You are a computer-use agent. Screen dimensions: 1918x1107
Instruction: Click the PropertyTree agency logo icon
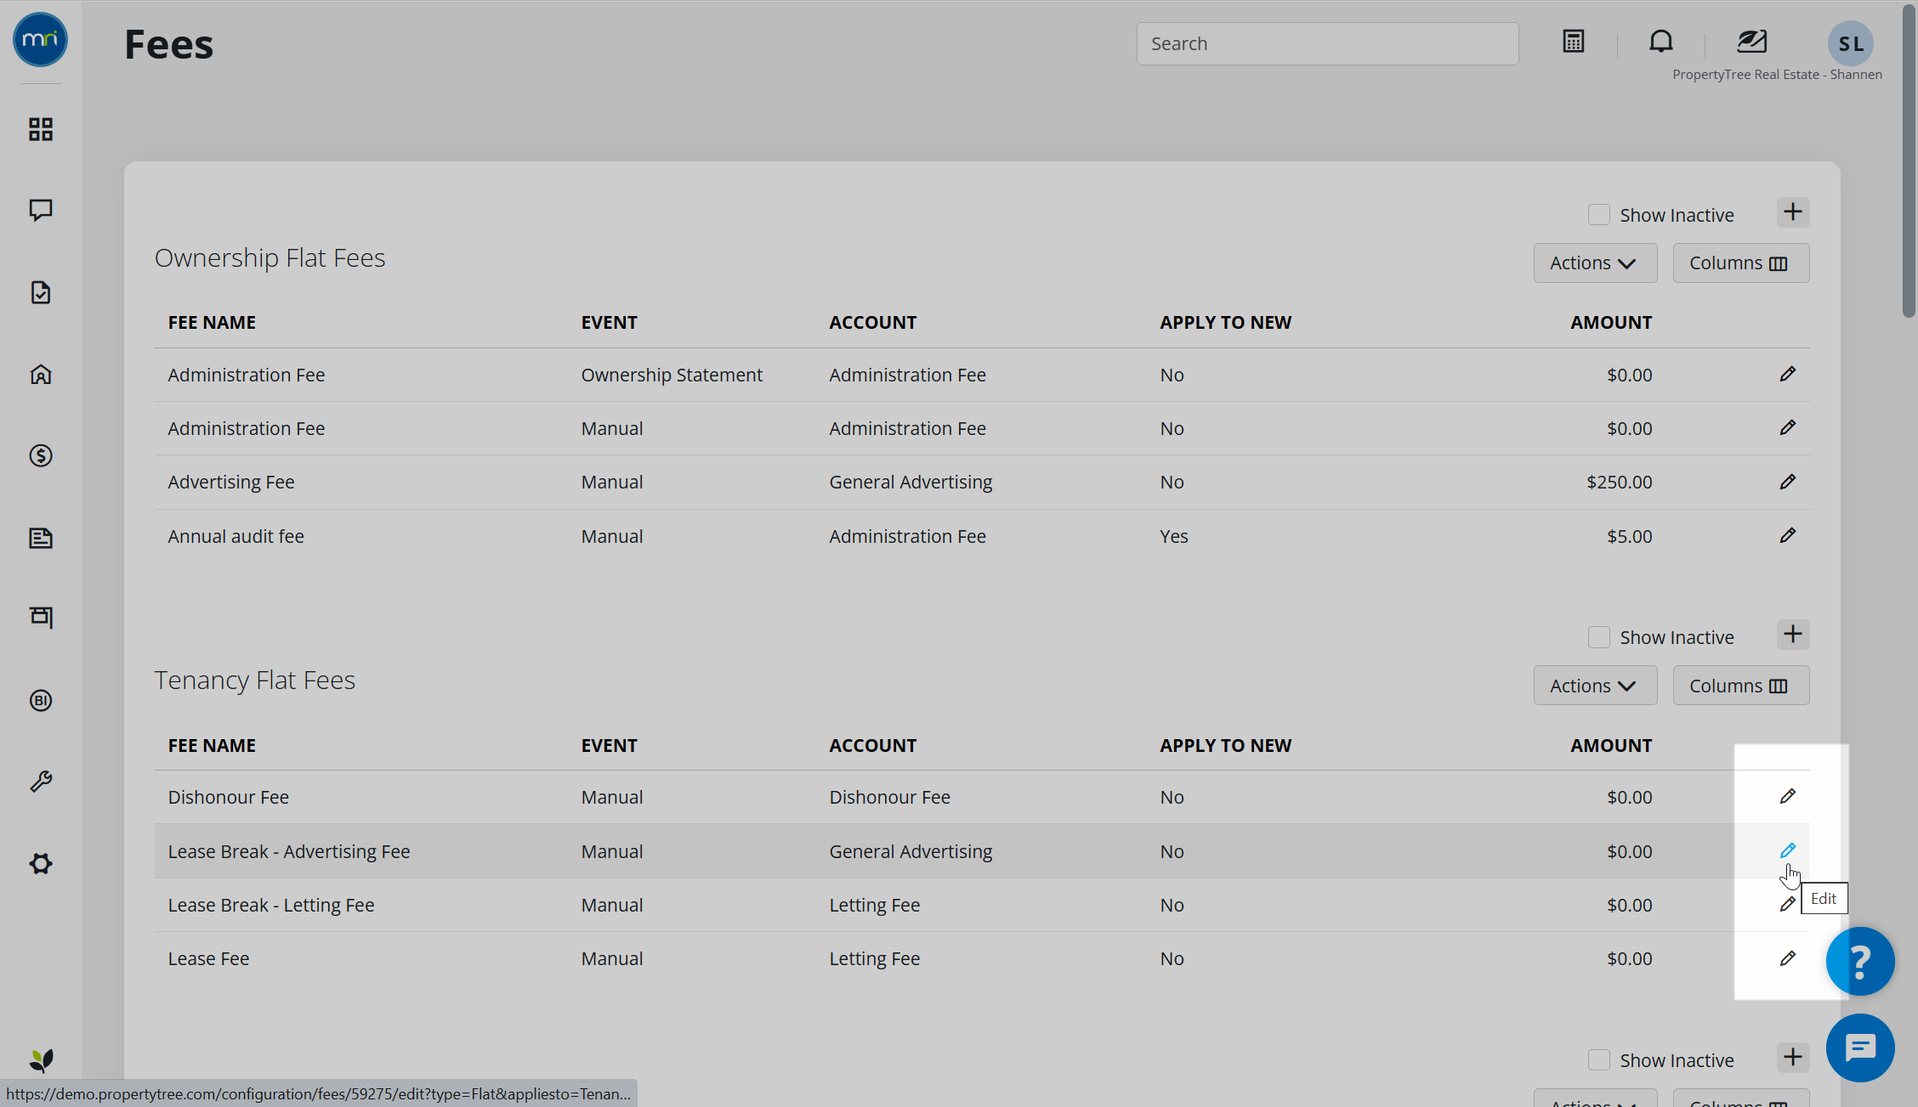[1752, 41]
